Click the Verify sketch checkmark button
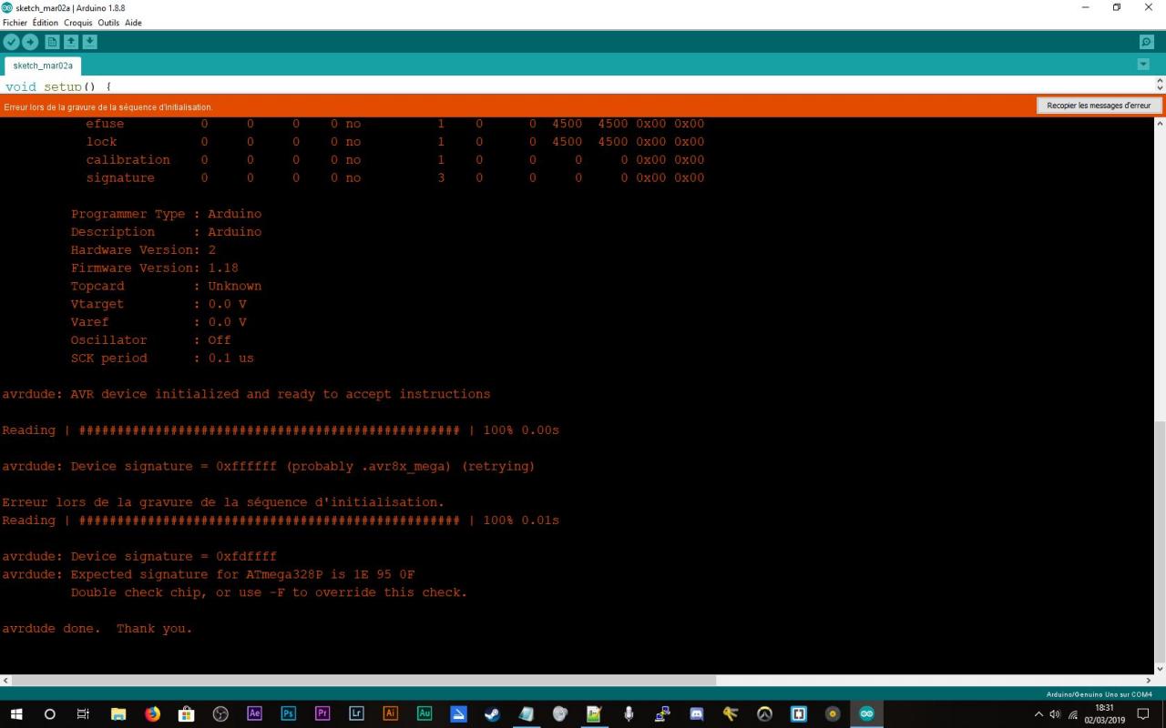The height and width of the screenshot is (728, 1166). (11, 42)
